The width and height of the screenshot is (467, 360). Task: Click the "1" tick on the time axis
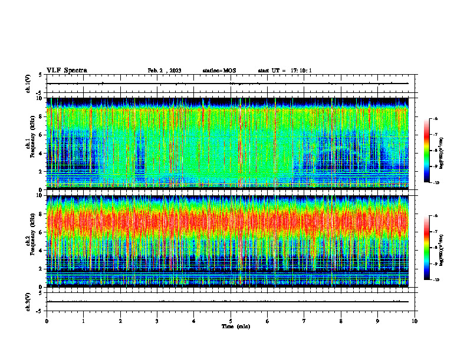click(83, 321)
